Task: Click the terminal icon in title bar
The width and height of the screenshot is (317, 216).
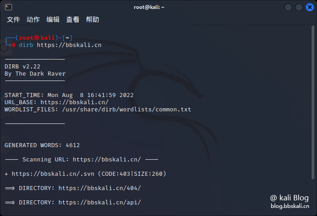Action: [9, 7]
